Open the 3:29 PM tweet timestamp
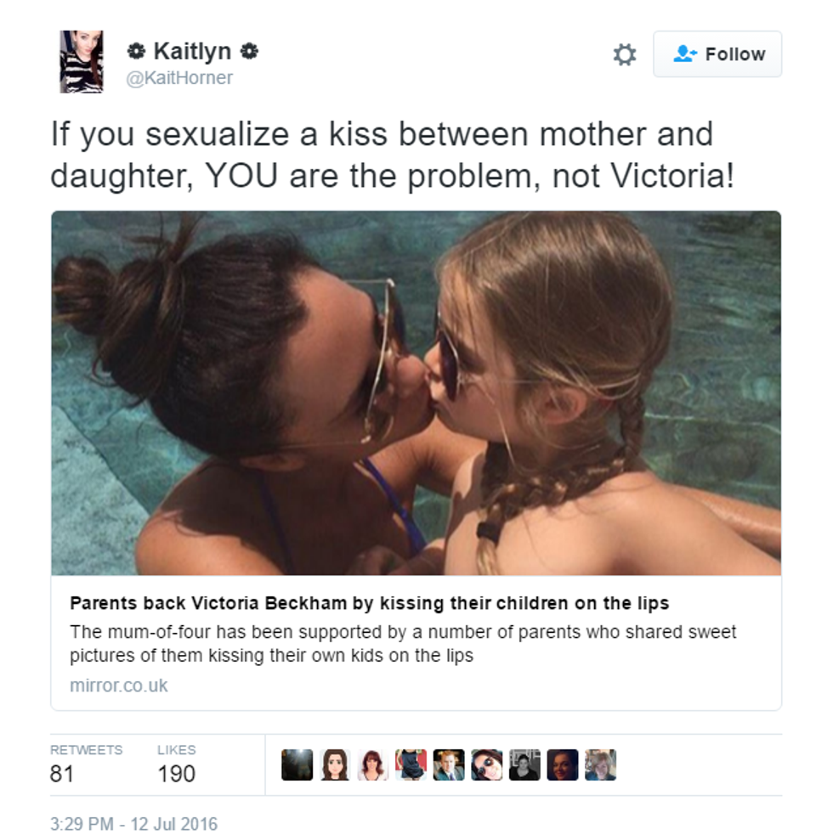The height and width of the screenshot is (835, 833). pos(133,824)
